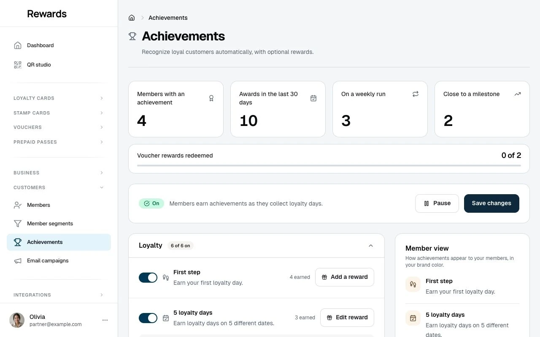
Task: Click the green On status badge
Action: (151, 203)
